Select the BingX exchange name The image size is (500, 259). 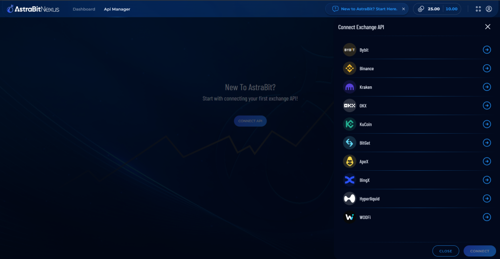point(364,180)
